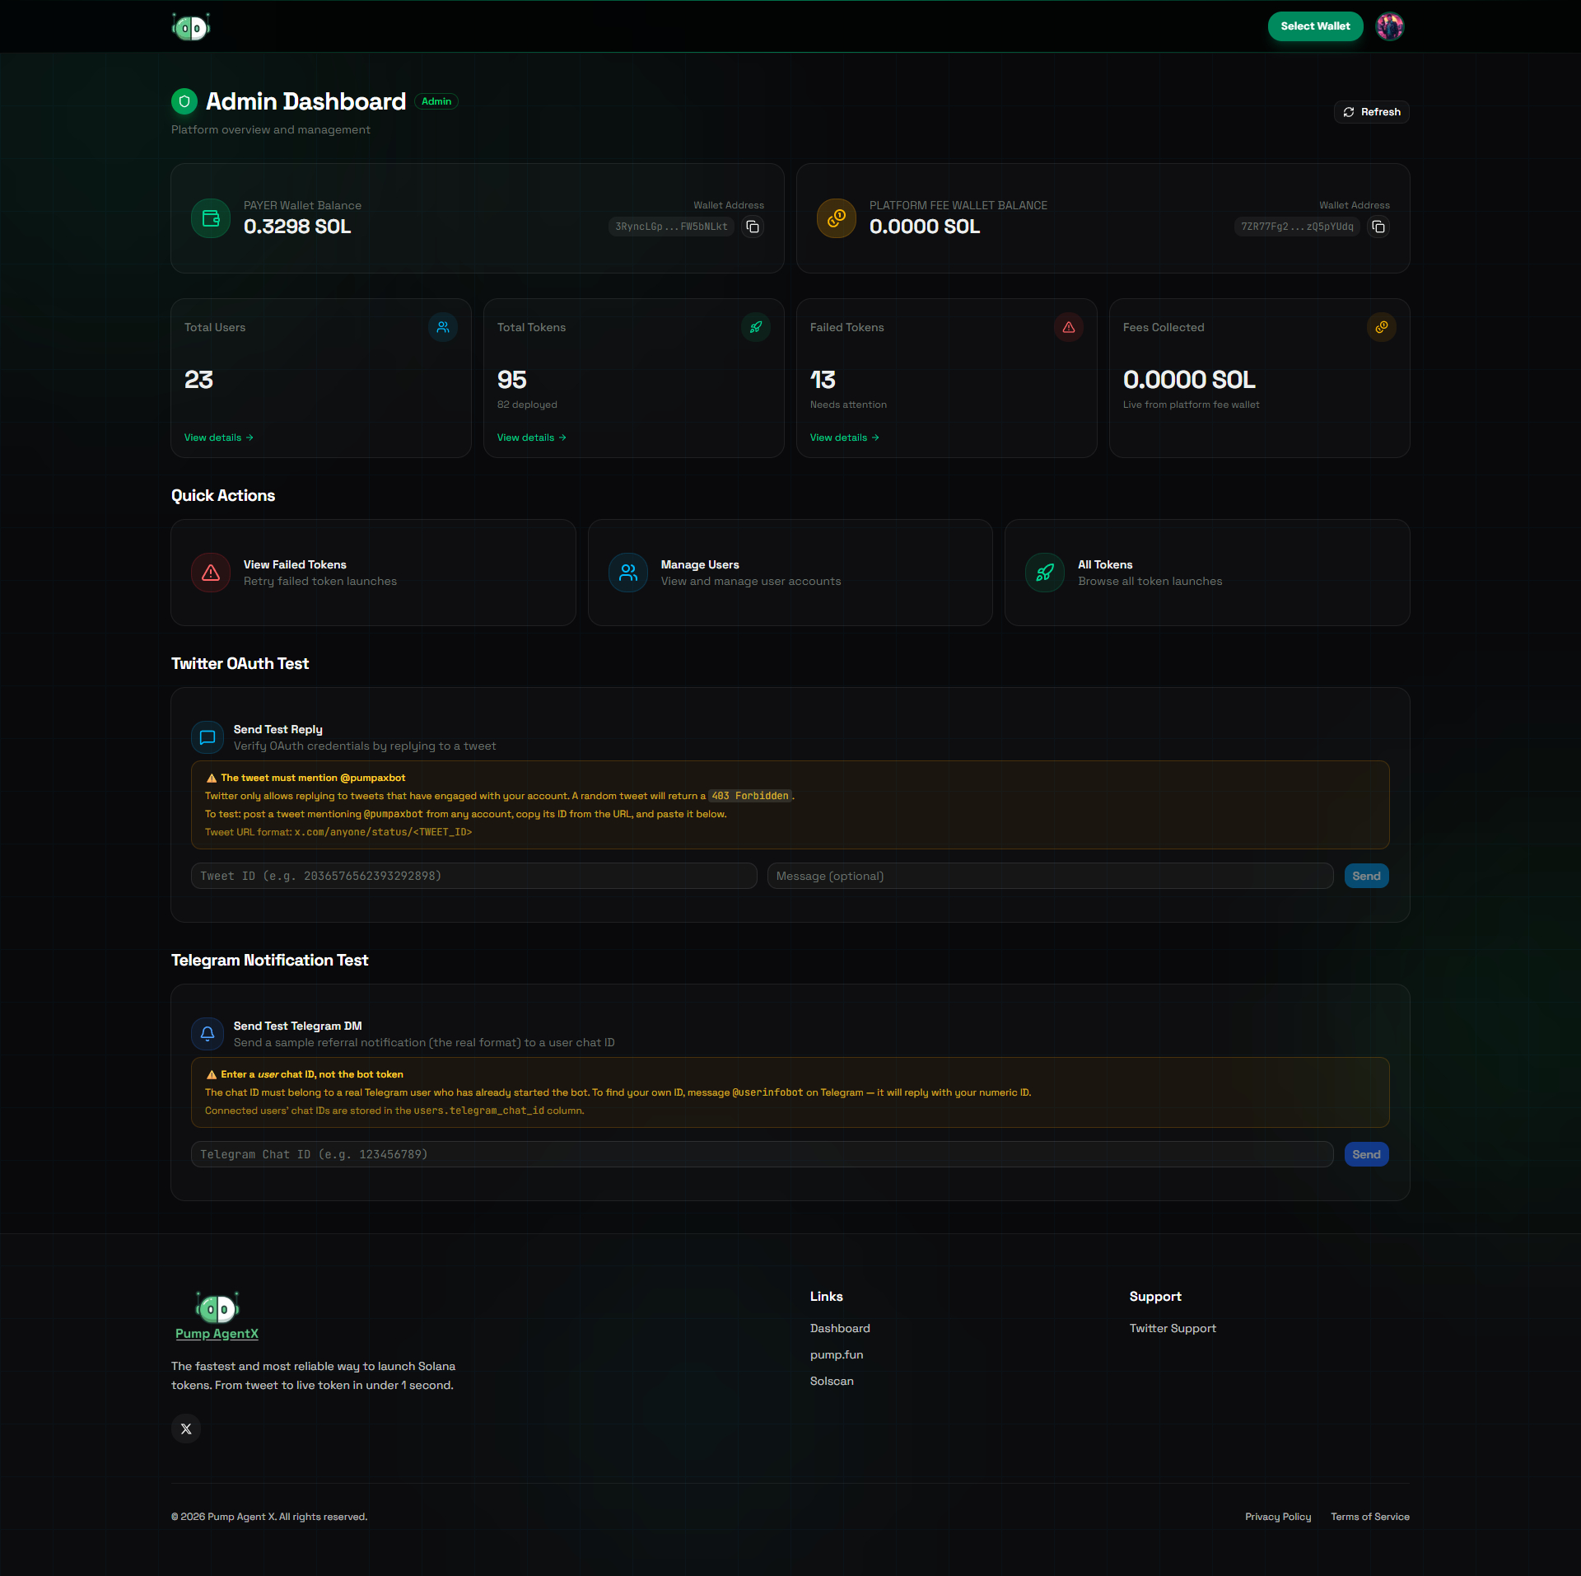Open the Solscan footer link
1581x1576 pixels.
pos(832,1381)
